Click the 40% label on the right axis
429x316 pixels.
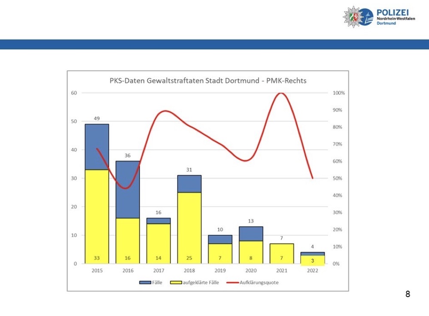(338, 196)
